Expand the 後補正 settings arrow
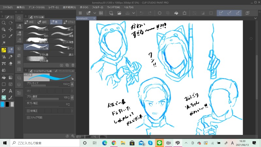 [72, 111]
